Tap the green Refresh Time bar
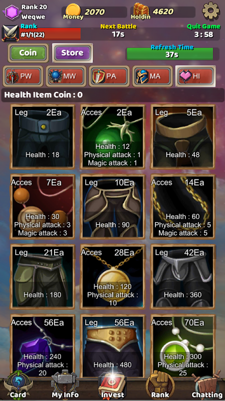 tap(170, 54)
